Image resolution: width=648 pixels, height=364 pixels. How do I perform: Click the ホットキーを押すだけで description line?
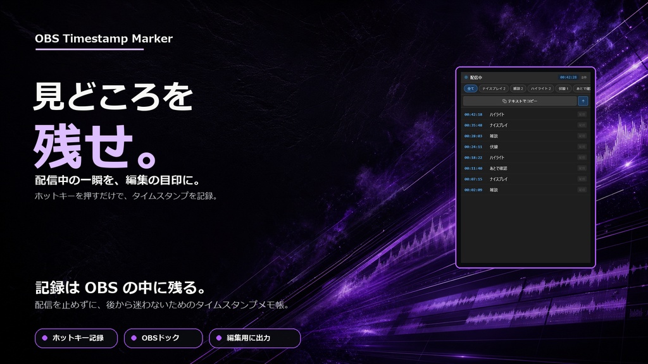[126, 196]
